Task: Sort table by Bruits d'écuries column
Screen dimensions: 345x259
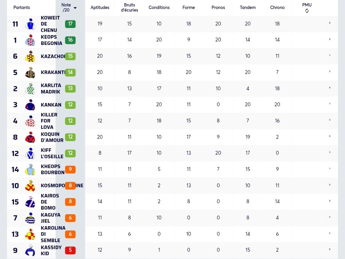Action: click(x=129, y=7)
